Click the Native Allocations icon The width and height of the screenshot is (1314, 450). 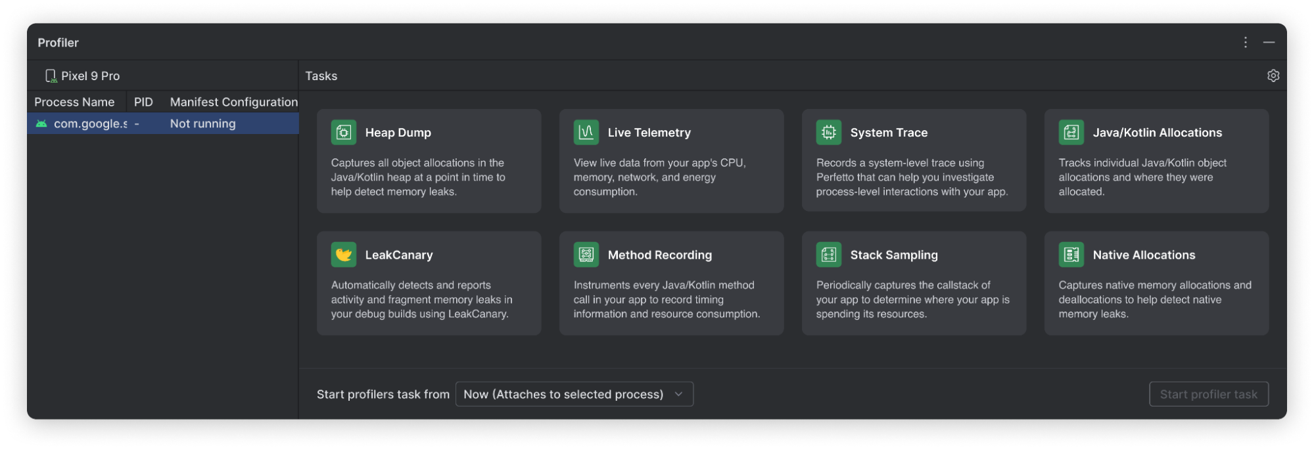pyautogui.click(x=1071, y=254)
